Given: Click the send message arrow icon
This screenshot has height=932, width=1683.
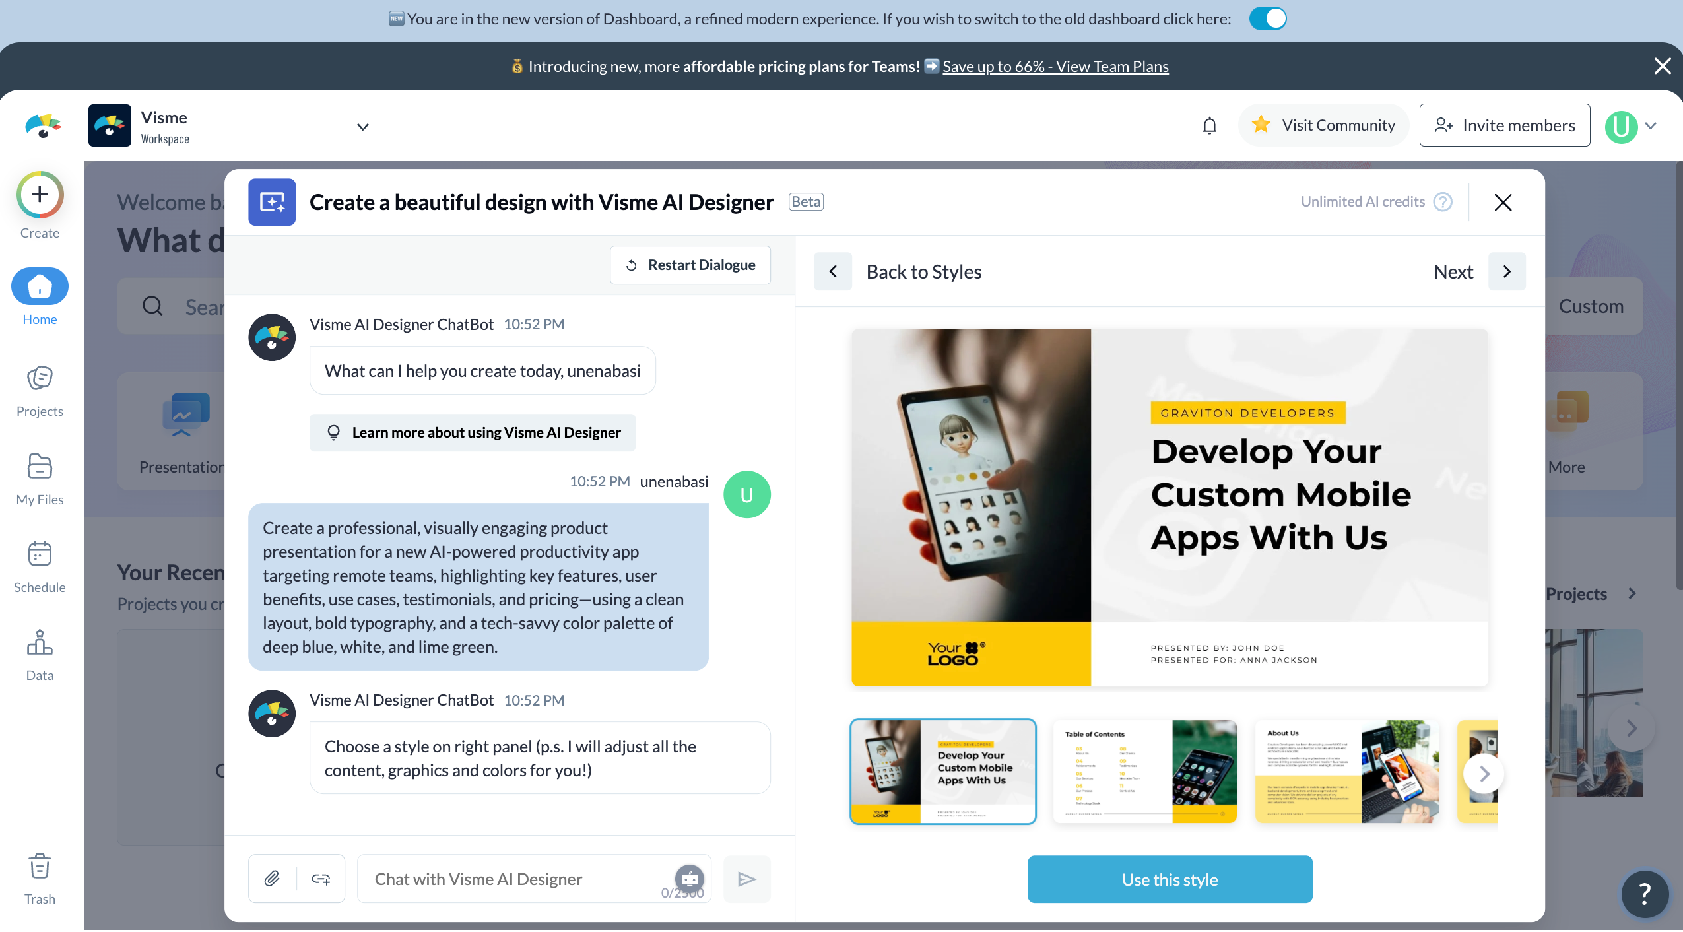Looking at the screenshot, I should pos(746,879).
